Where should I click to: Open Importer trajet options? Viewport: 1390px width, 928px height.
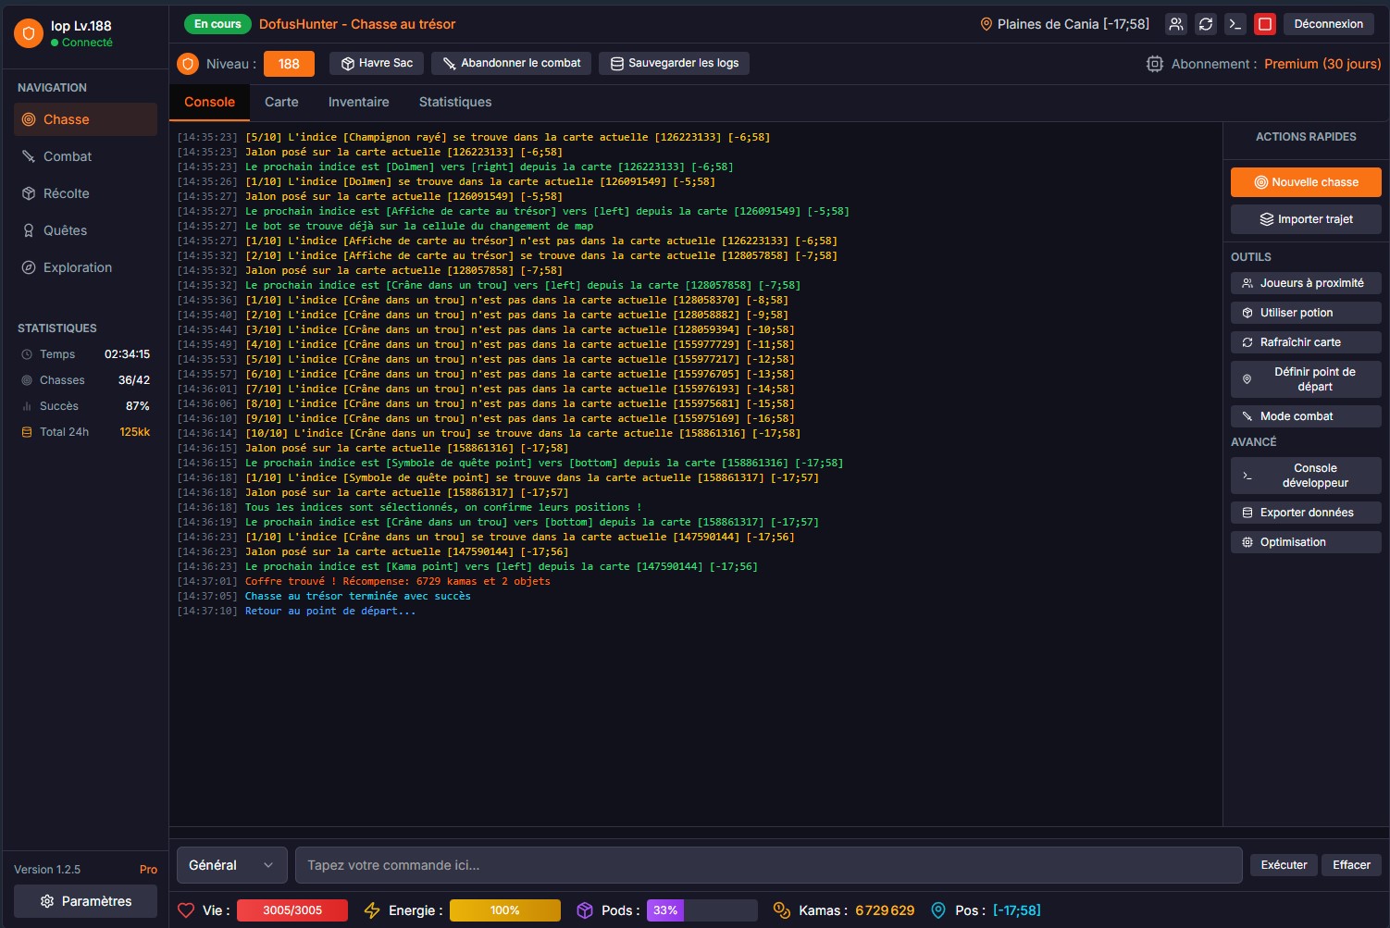1305,219
